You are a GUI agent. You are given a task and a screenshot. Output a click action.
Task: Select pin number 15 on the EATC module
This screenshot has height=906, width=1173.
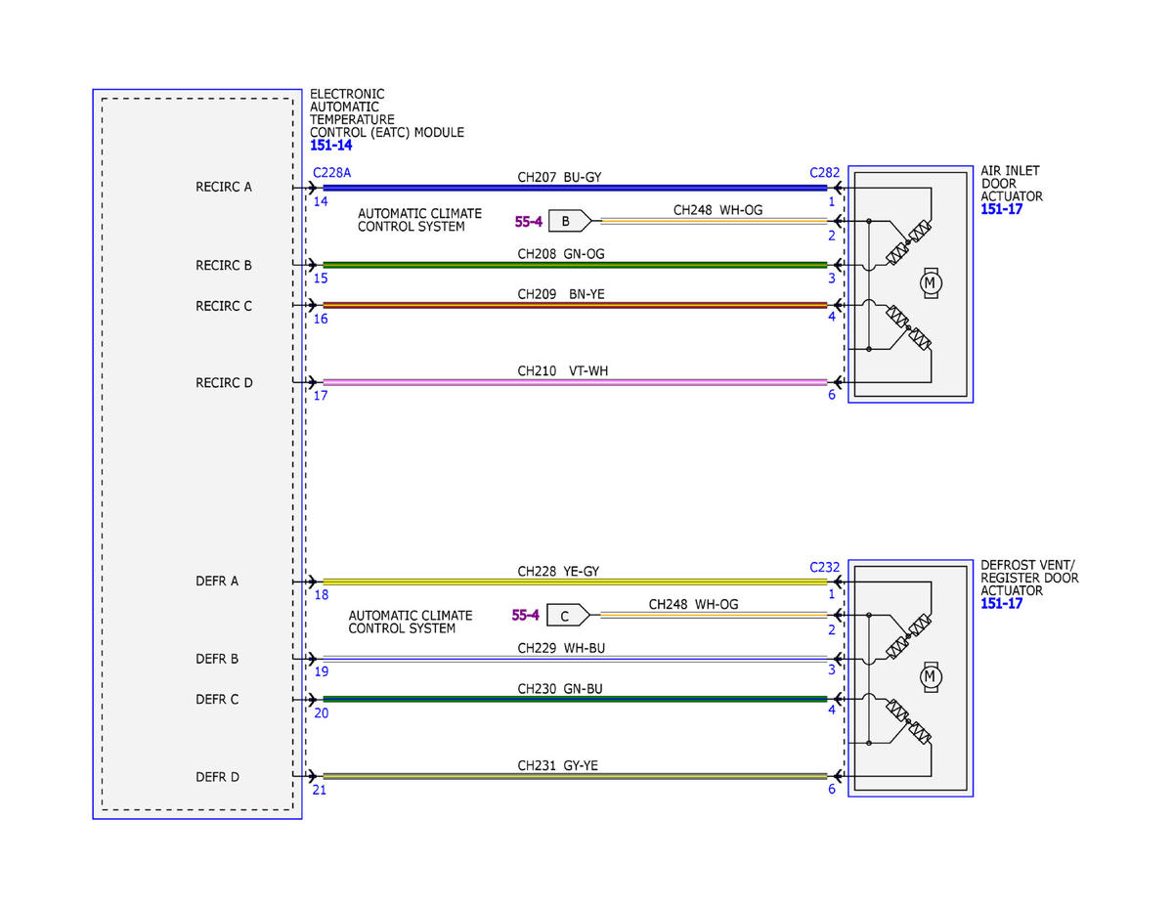(321, 279)
